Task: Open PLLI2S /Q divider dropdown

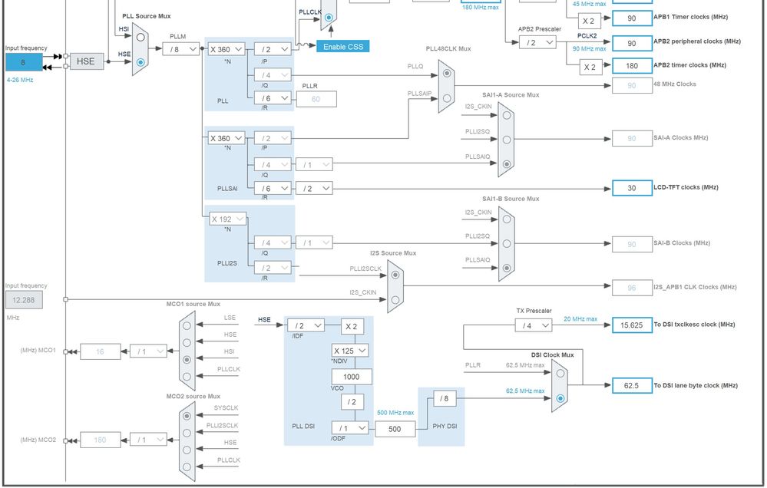Action: point(273,242)
